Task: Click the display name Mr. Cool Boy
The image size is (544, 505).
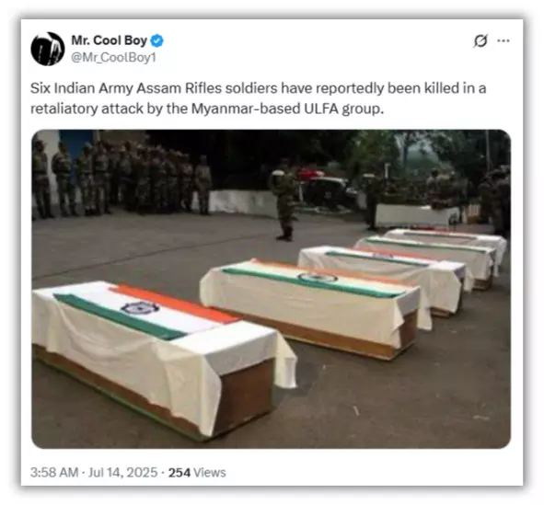Action: point(109,40)
